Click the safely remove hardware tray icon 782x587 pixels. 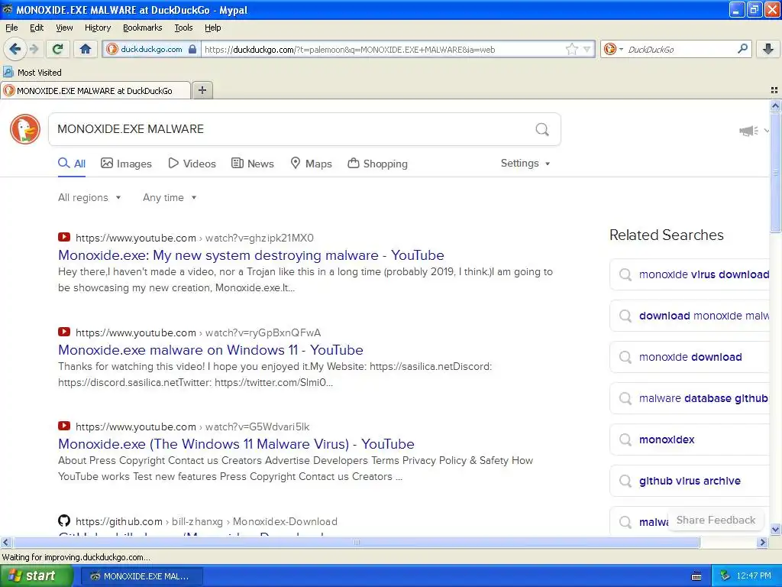(x=725, y=576)
